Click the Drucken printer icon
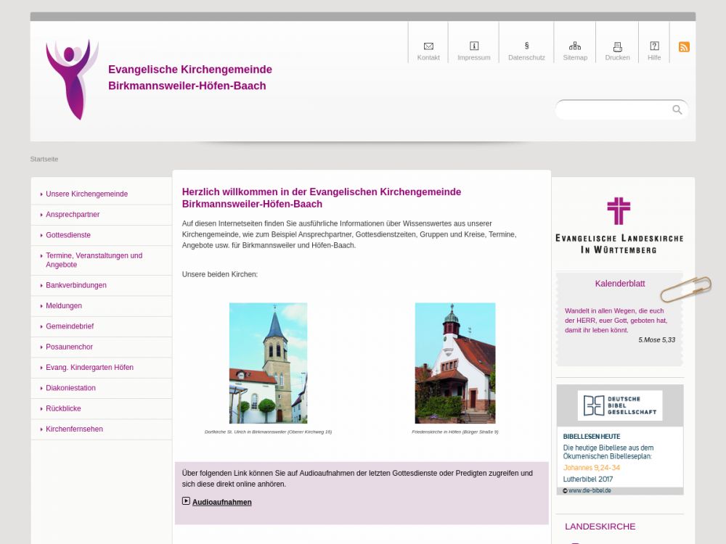The height and width of the screenshot is (544, 726). (x=618, y=46)
